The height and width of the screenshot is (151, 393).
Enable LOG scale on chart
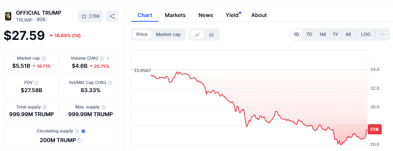click(x=366, y=34)
